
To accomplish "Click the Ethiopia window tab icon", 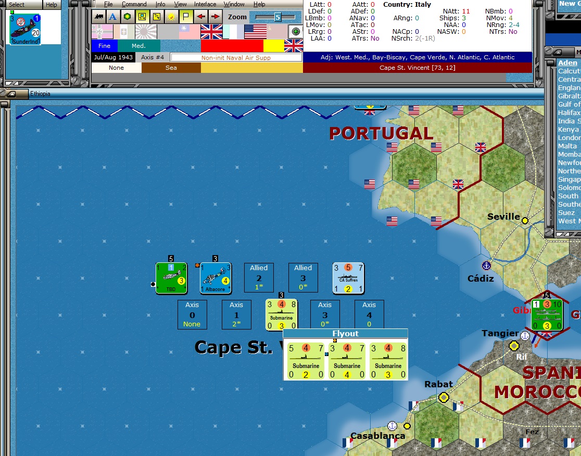I will [x=12, y=94].
